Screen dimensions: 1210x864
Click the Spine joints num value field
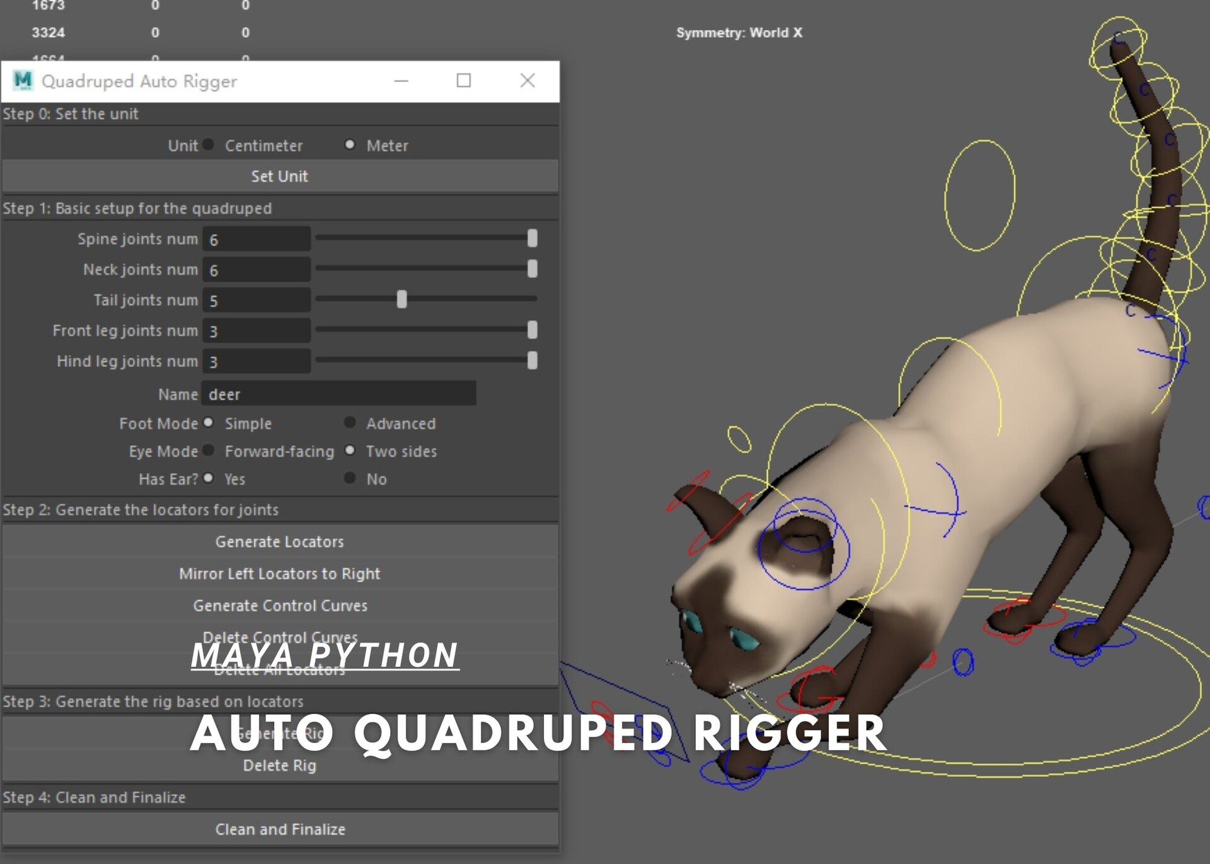[255, 239]
